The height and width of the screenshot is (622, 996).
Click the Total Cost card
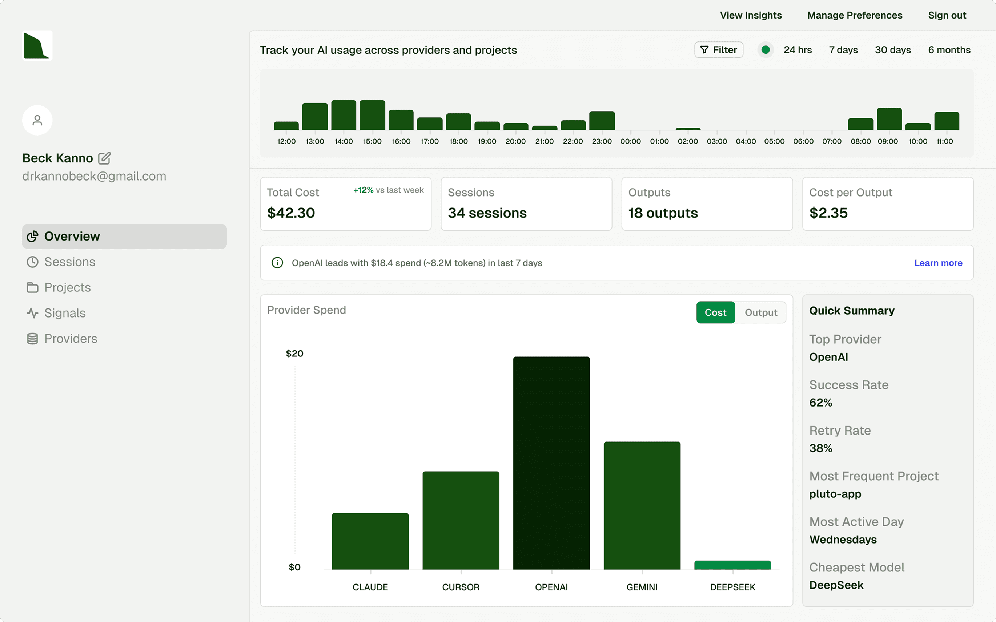[346, 203]
